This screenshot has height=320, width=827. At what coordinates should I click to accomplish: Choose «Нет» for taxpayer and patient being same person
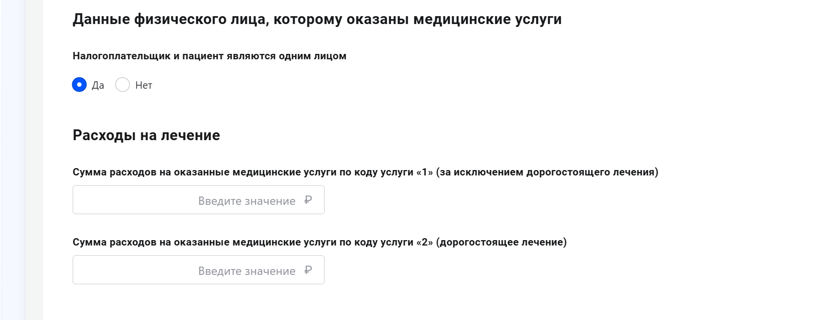click(x=122, y=85)
